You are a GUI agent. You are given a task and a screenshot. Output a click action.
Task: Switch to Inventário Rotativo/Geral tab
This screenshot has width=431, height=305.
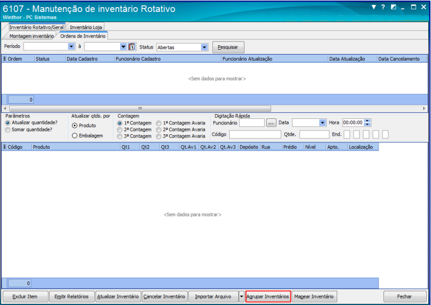[x=37, y=27]
